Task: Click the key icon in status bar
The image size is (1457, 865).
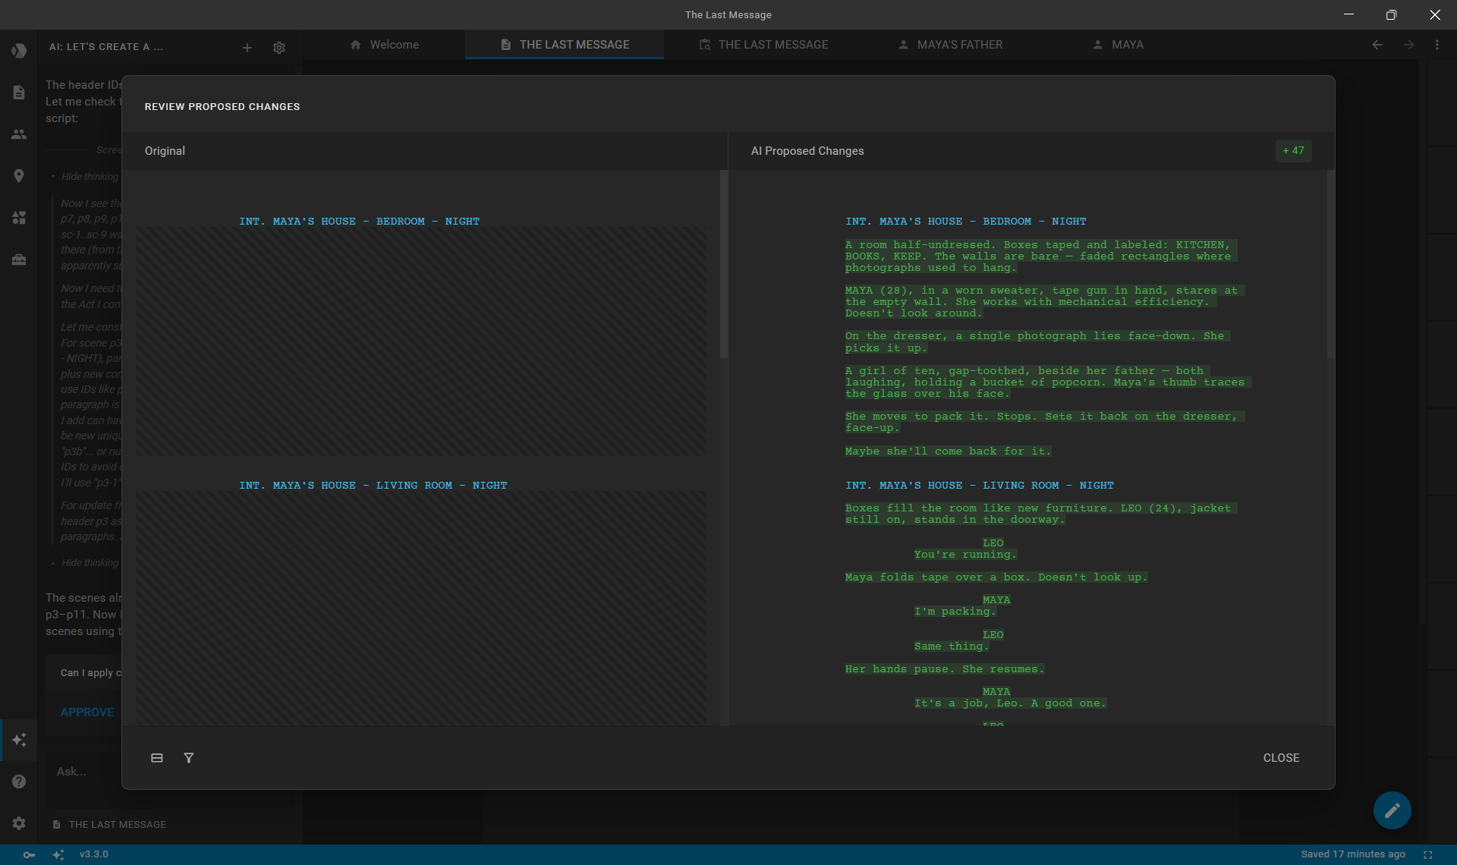Action: pos(29,854)
